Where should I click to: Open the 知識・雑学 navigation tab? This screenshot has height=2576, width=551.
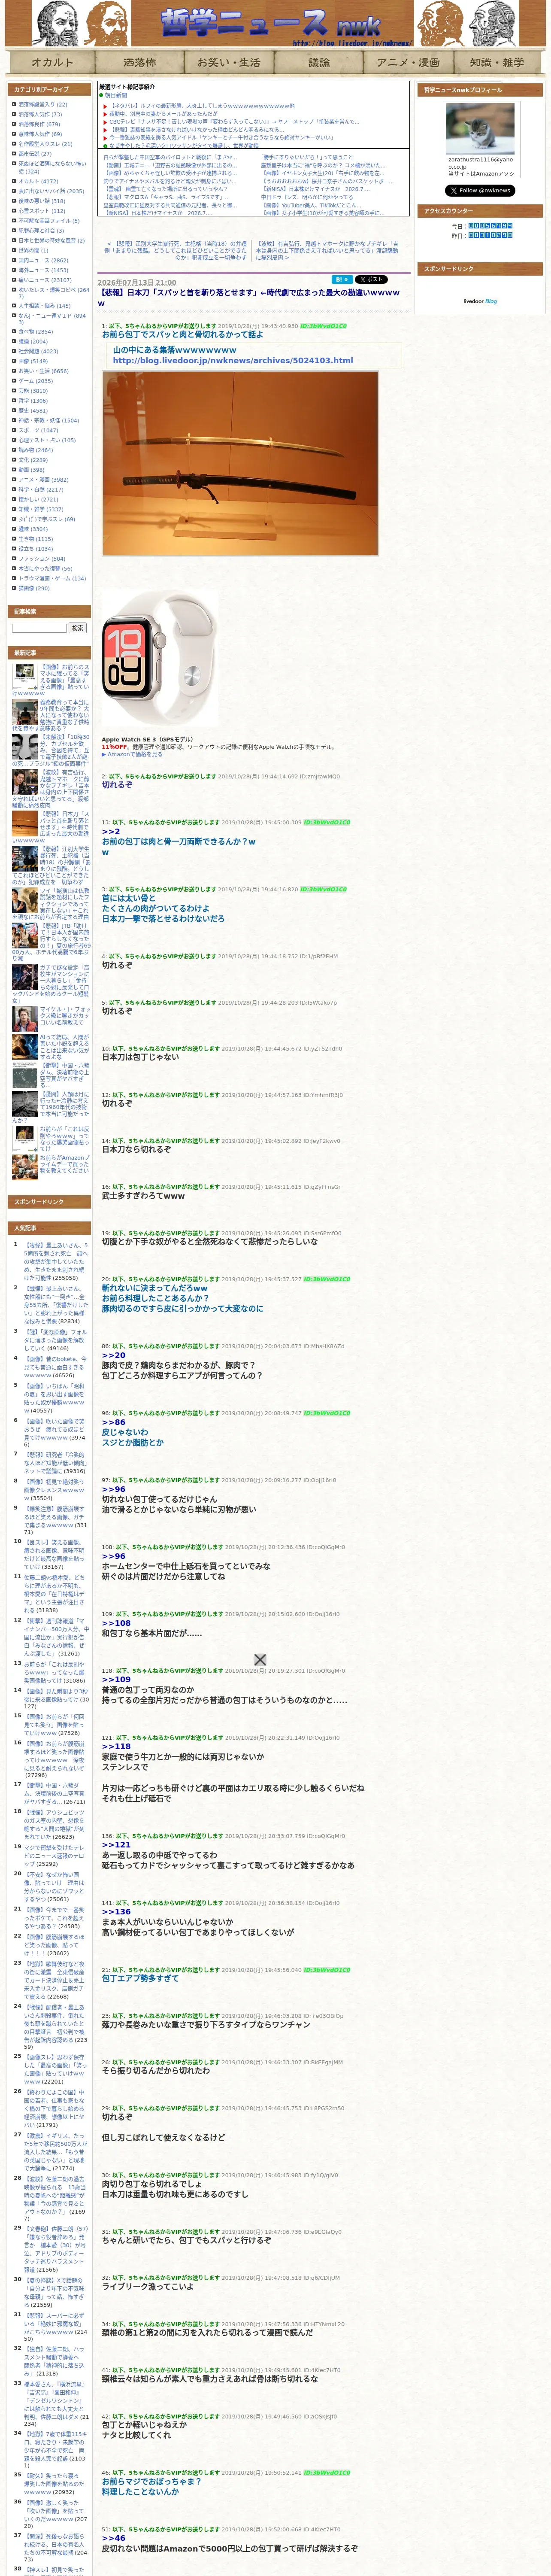(x=497, y=62)
